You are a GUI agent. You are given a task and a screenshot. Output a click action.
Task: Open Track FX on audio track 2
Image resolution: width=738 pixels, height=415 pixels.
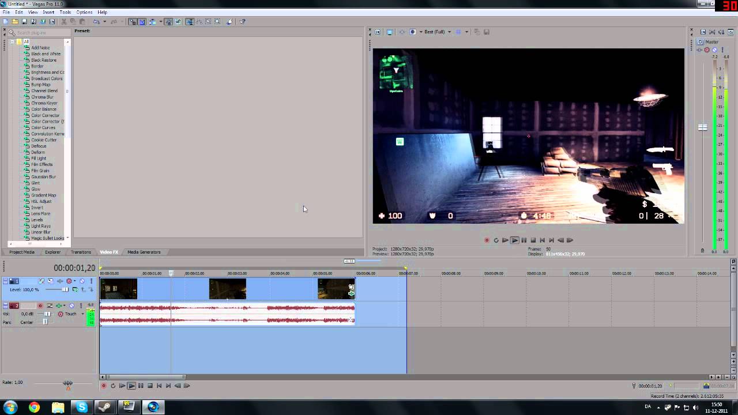tap(59, 305)
